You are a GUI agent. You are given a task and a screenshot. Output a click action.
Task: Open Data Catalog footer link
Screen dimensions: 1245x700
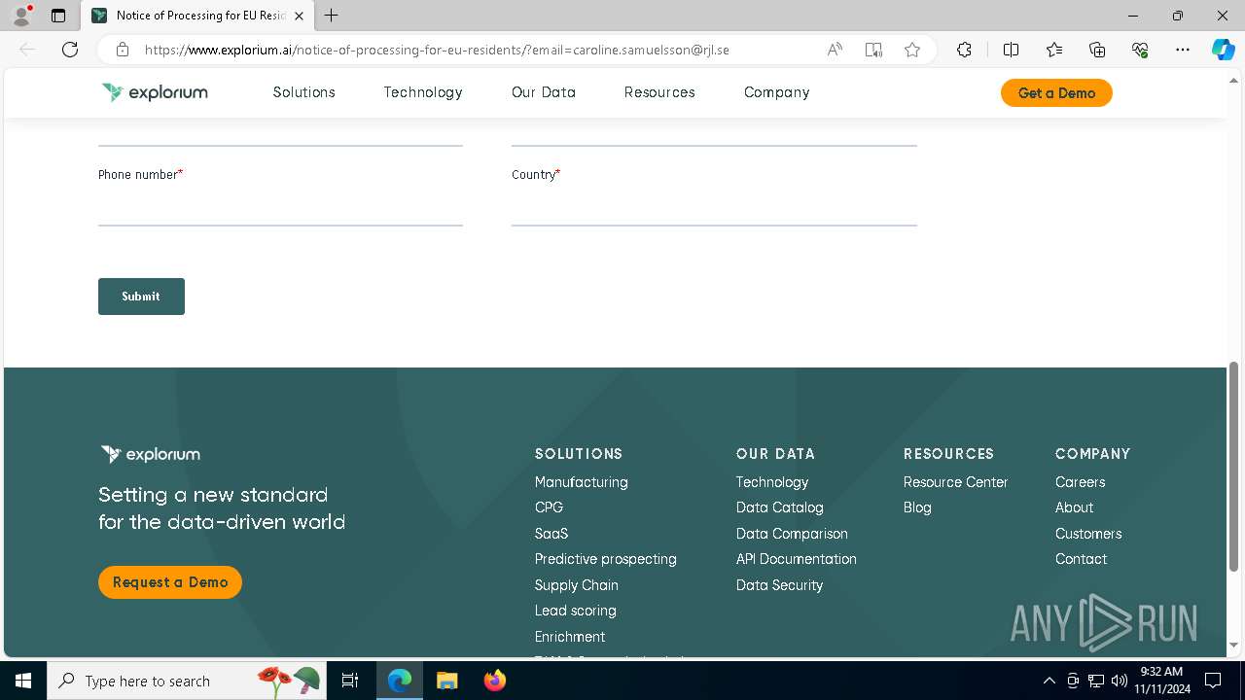(779, 507)
